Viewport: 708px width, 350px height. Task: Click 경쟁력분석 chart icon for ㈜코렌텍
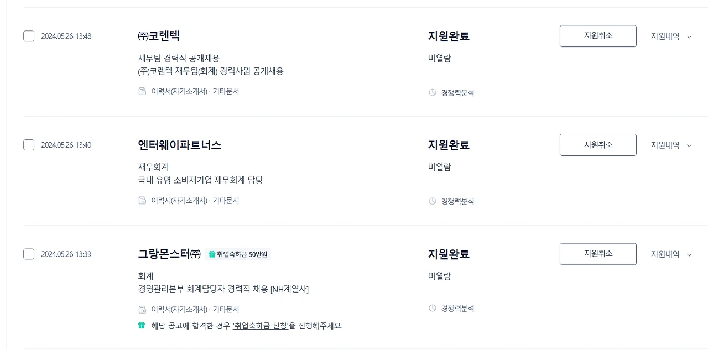click(433, 92)
